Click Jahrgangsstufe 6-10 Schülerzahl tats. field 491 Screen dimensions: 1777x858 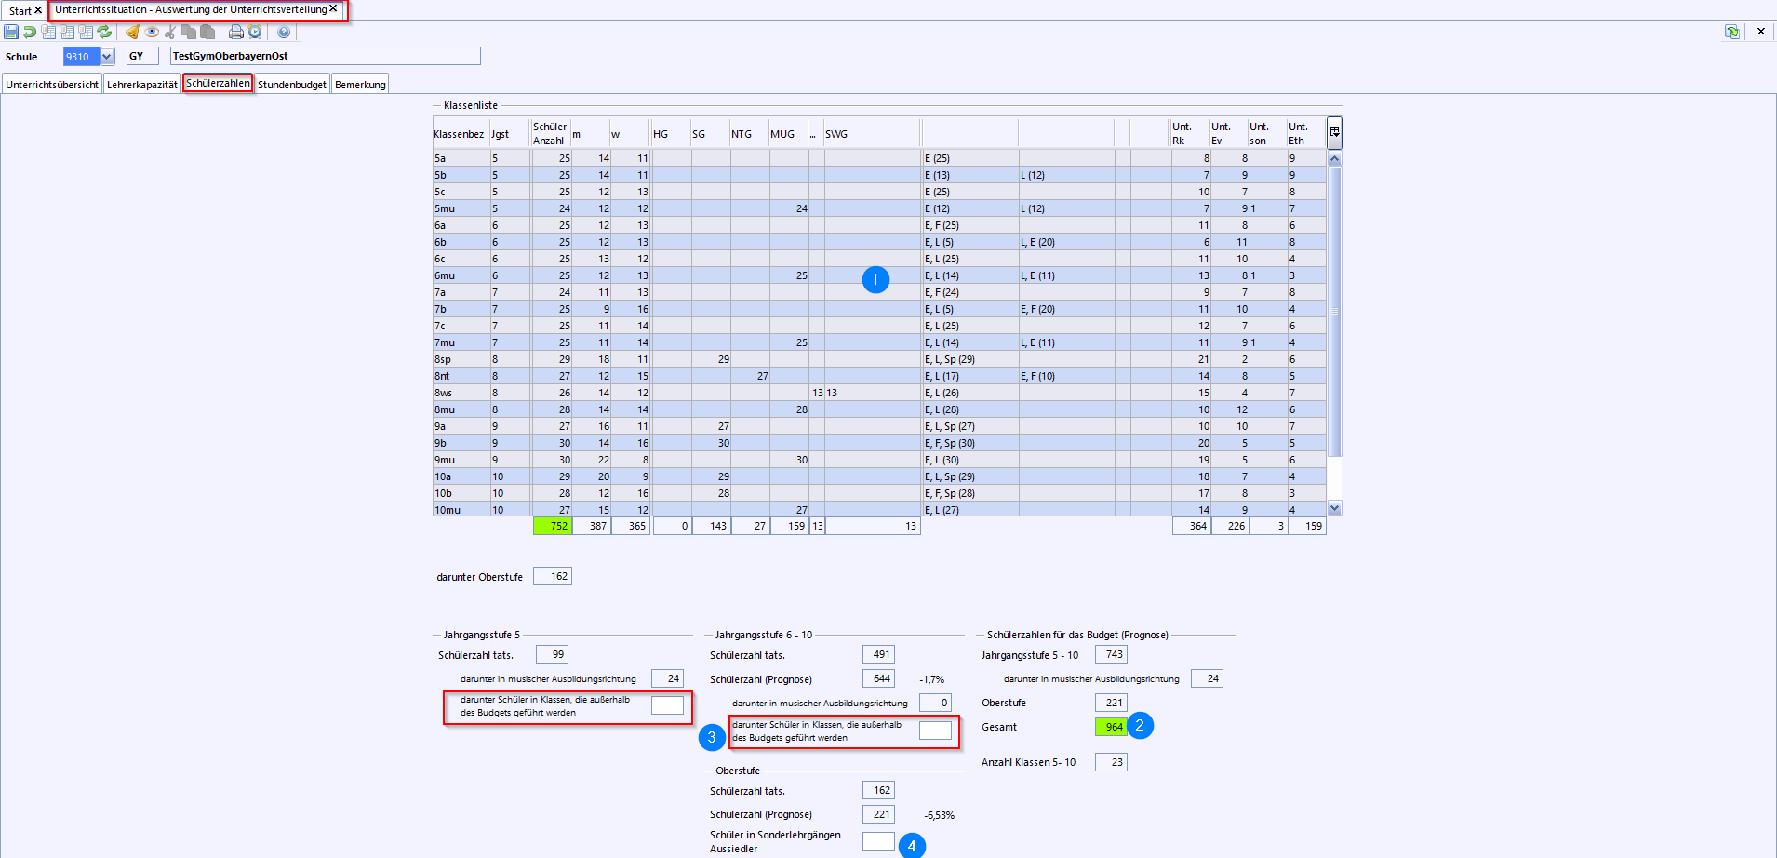[x=878, y=654]
